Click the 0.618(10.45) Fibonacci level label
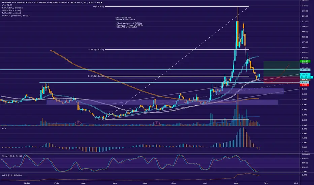314x185 pixels. [96, 76]
